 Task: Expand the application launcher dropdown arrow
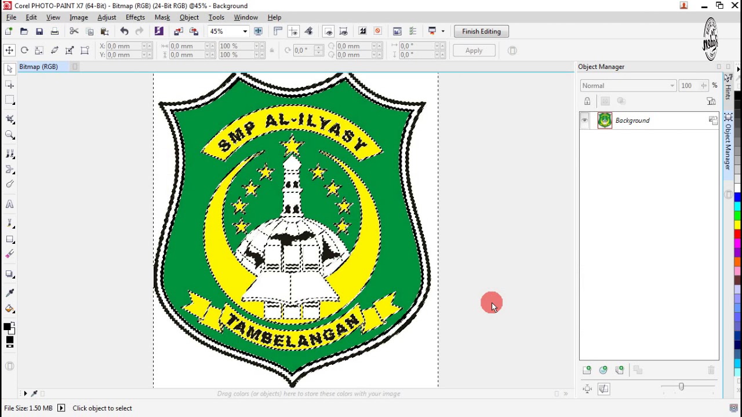[x=443, y=31]
